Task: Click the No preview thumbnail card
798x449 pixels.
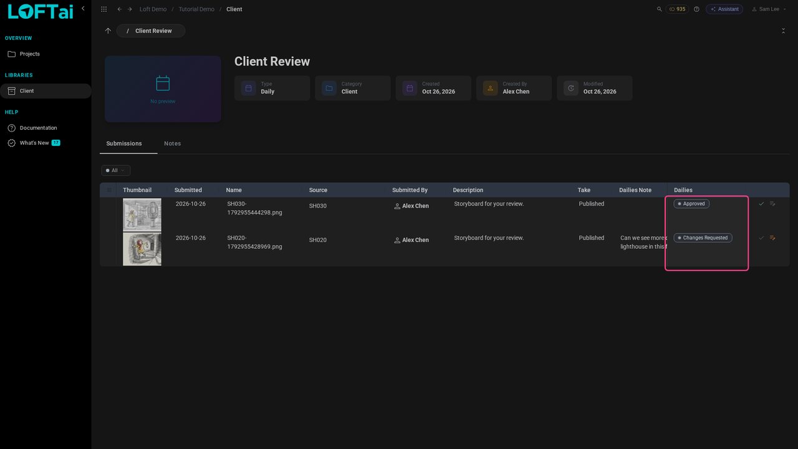Action: 163,89
